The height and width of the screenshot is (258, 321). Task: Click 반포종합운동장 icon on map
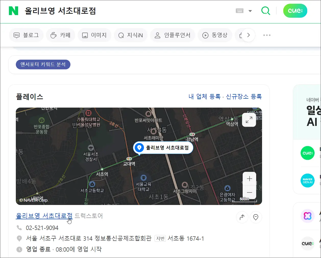(x=41, y=120)
